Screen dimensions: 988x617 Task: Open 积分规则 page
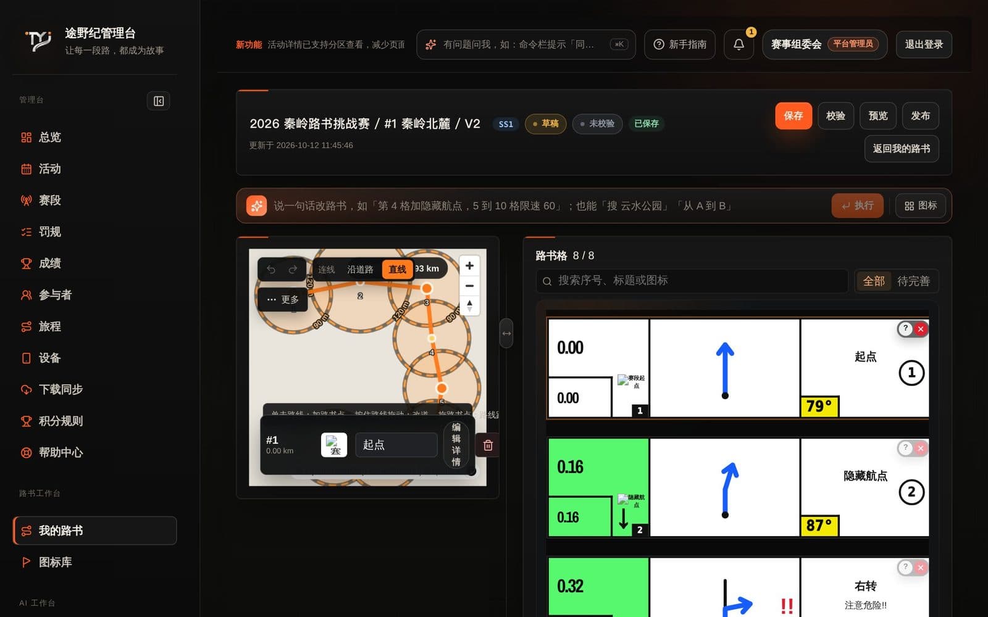coord(94,421)
